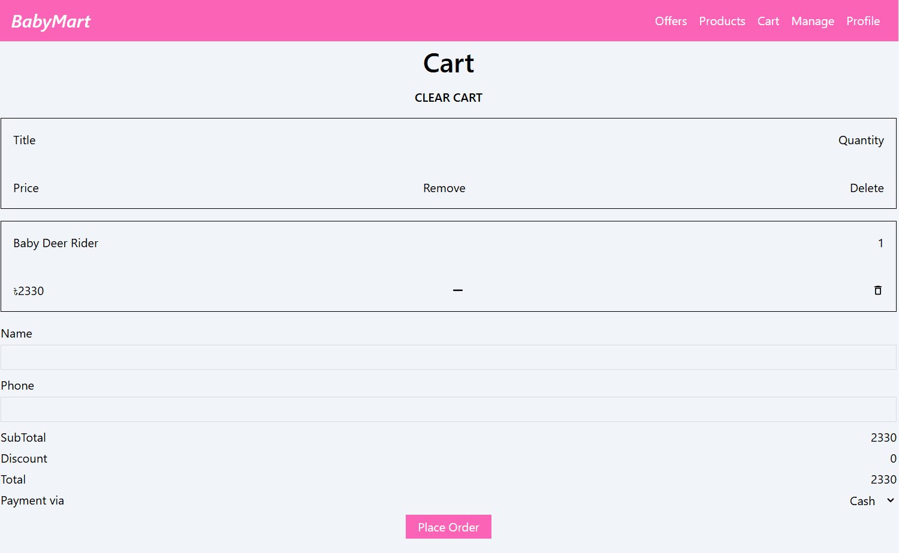Select the Baby Deer Rider item title
The width and height of the screenshot is (899, 553).
(56, 243)
